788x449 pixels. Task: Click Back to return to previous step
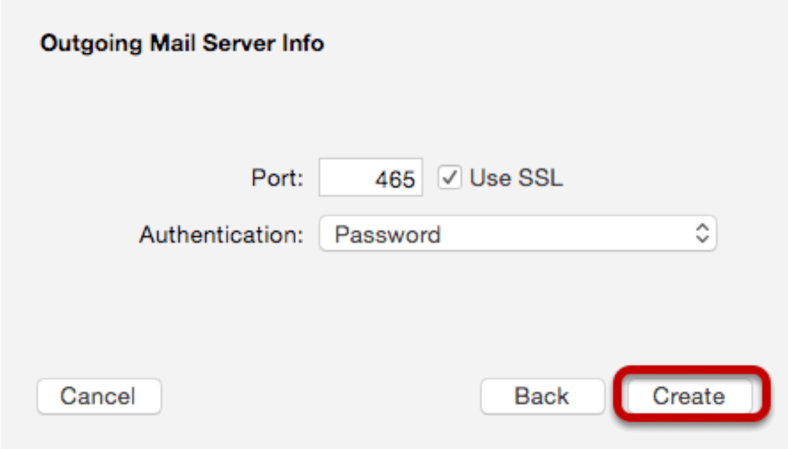(542, 396)
